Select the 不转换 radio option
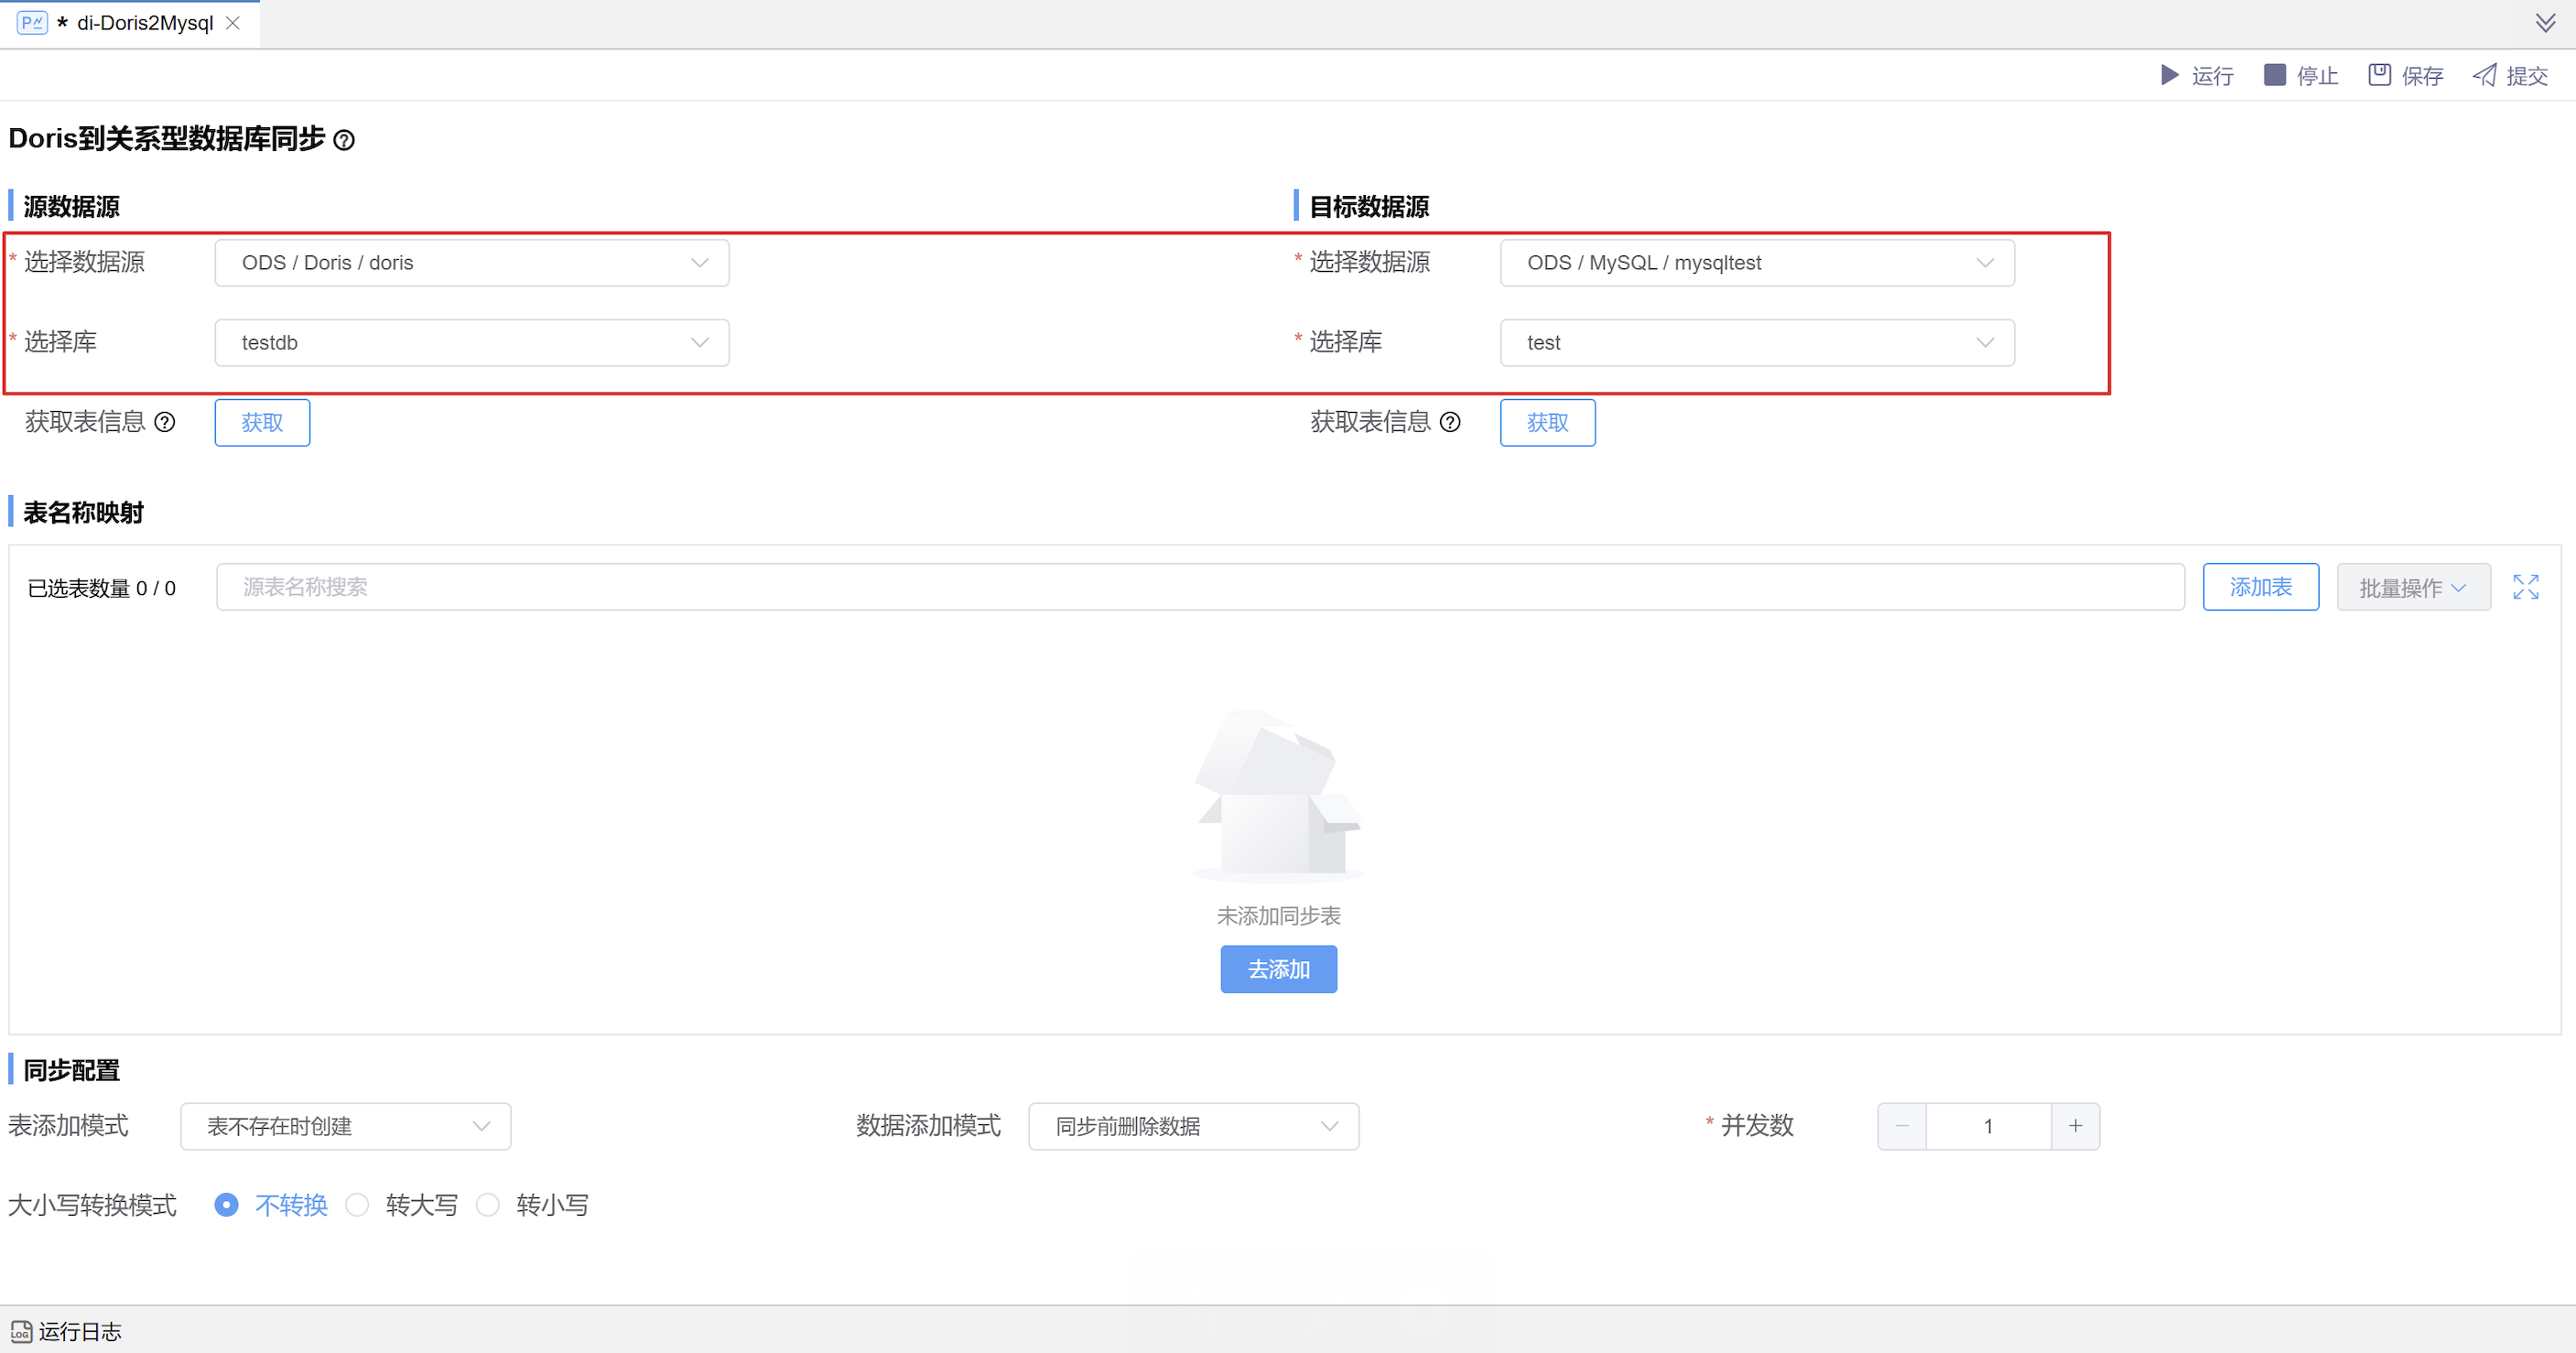The image size is (2576, 1353). [227, 1205]
